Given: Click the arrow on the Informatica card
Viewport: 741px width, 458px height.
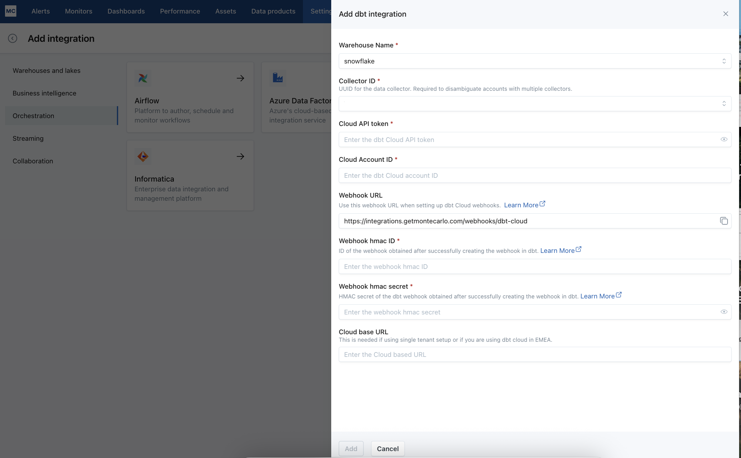Looking at the screenshot, I should pos(240,156).
